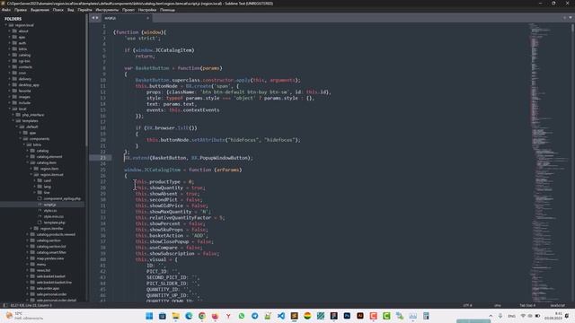
Task: Open weather widget in taskbar
Action: pos(24,316)
